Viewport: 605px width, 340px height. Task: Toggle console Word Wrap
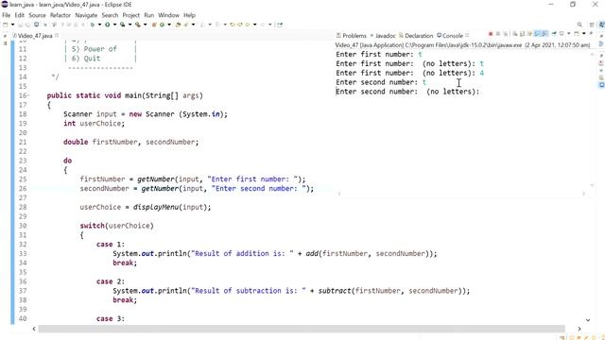[529, 34]
